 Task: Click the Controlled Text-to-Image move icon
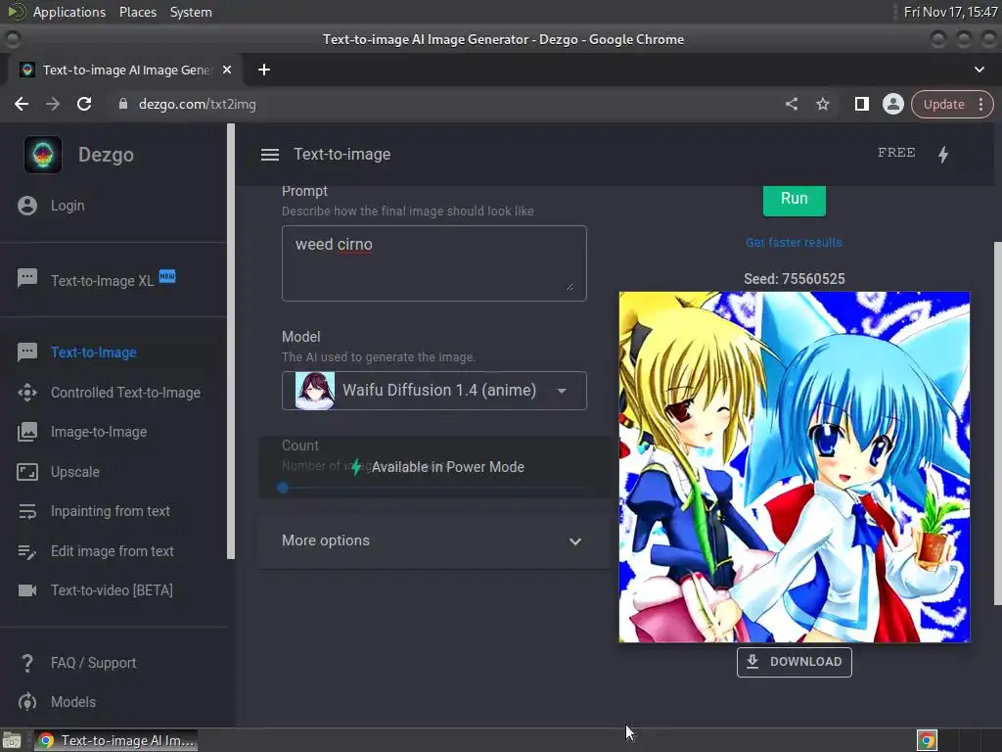(27, 392)
